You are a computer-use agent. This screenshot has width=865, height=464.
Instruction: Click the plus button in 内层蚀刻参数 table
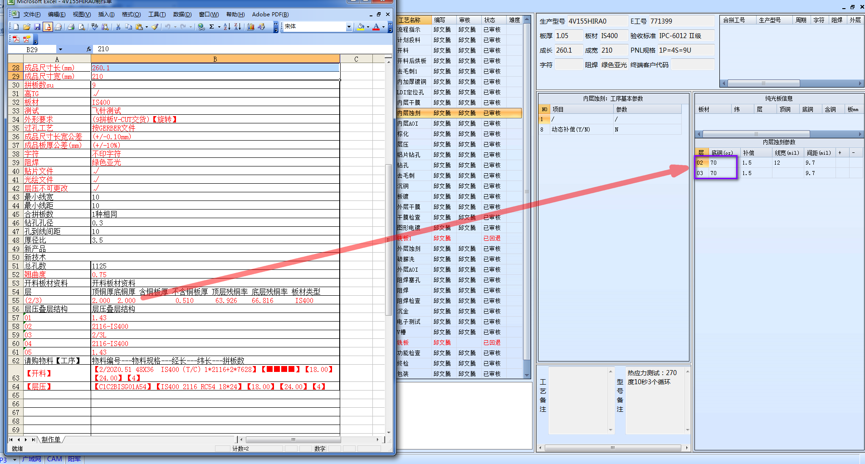tap(840, 153)
